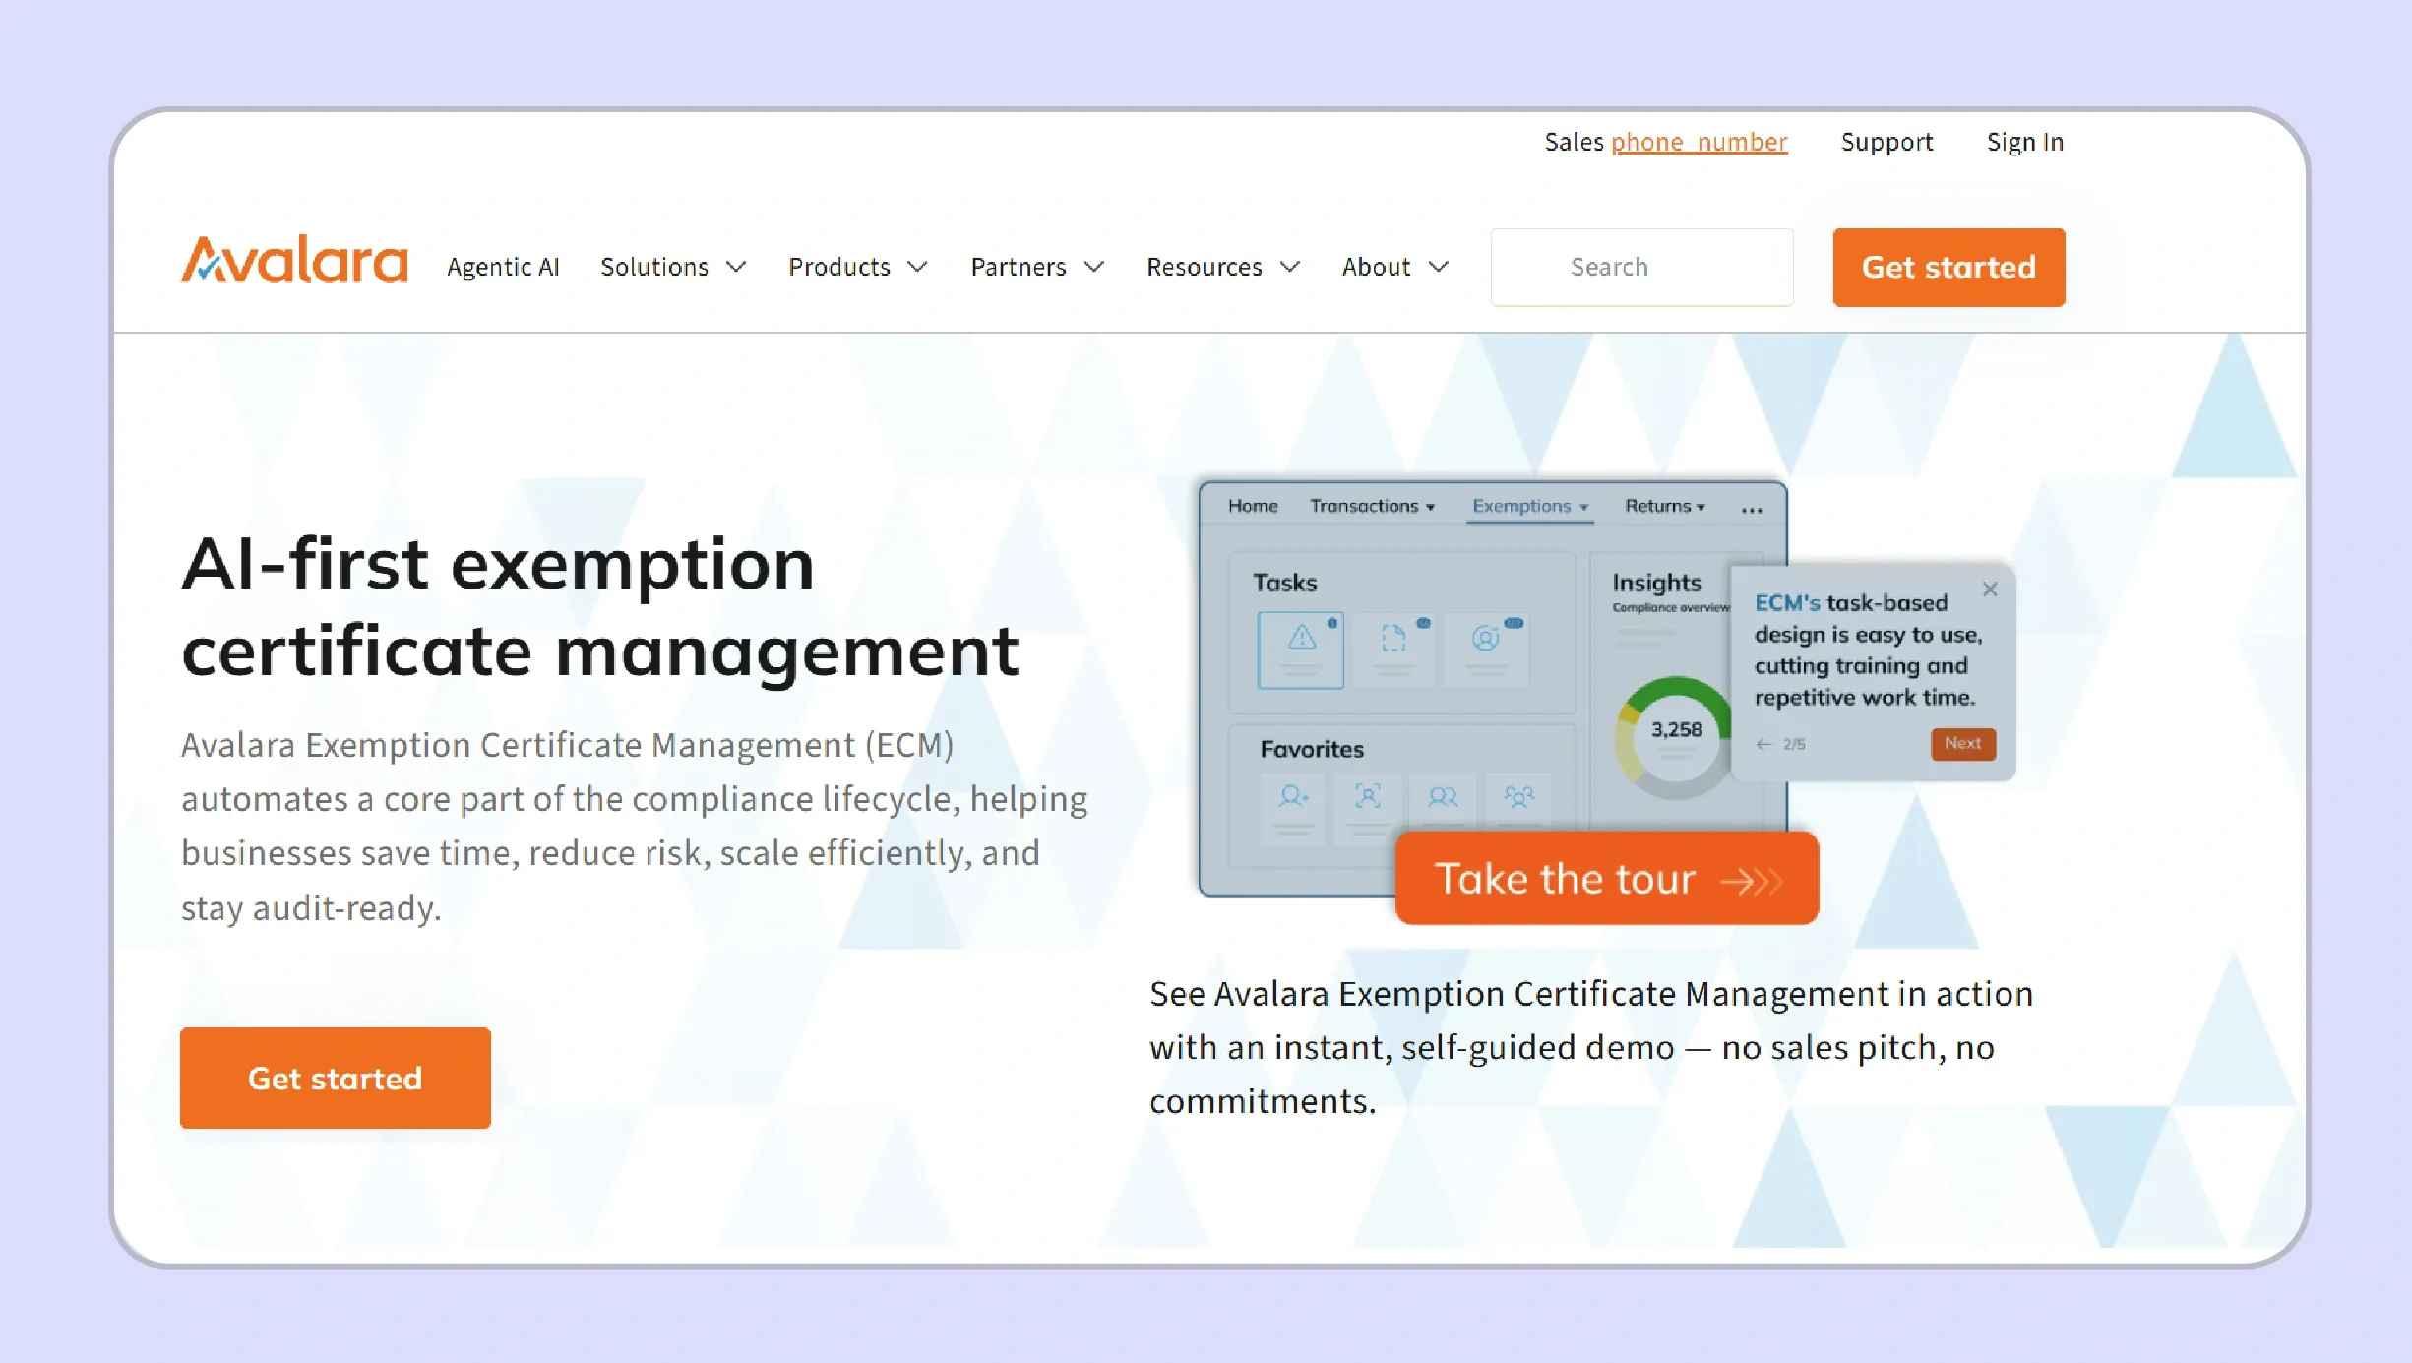Open the Agentic AI menu item
Viewport: 2412px width, 1363px height.
tap(503, 267)
